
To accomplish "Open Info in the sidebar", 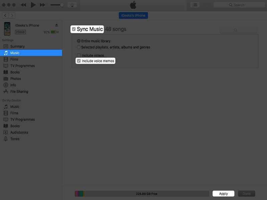I will coord(31,85).
